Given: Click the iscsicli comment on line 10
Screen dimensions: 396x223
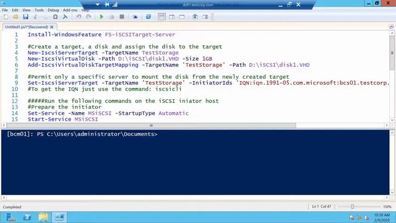Looking at the screenshot, I should pos(105,89).
